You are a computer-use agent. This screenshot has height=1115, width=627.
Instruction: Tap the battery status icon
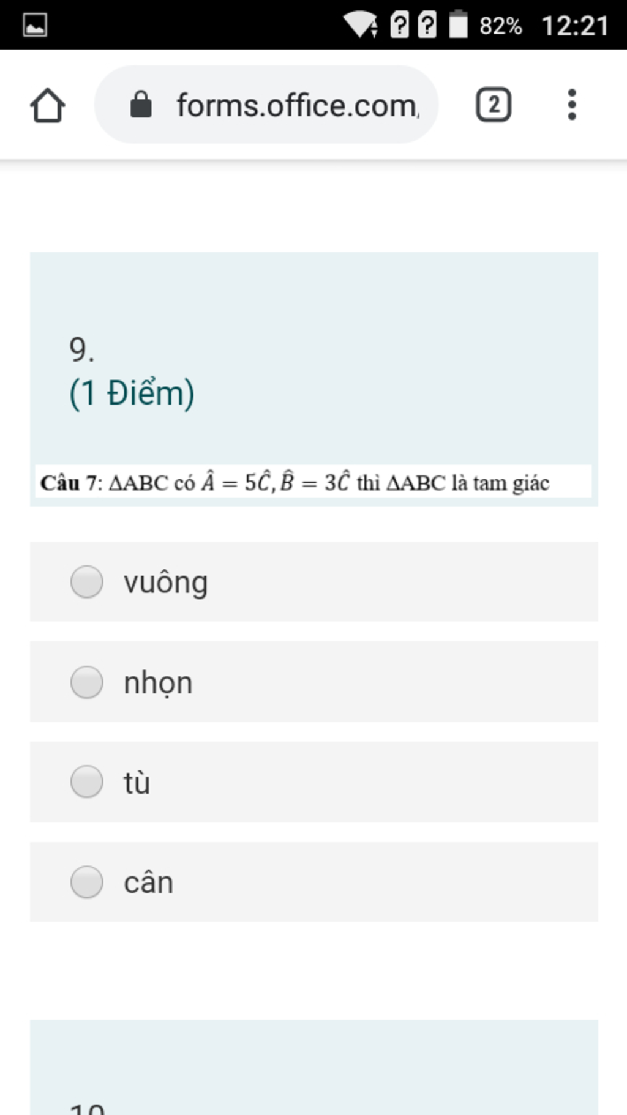458,24
